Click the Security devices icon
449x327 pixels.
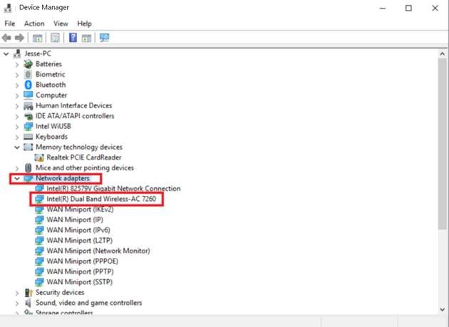coord(28,292)
